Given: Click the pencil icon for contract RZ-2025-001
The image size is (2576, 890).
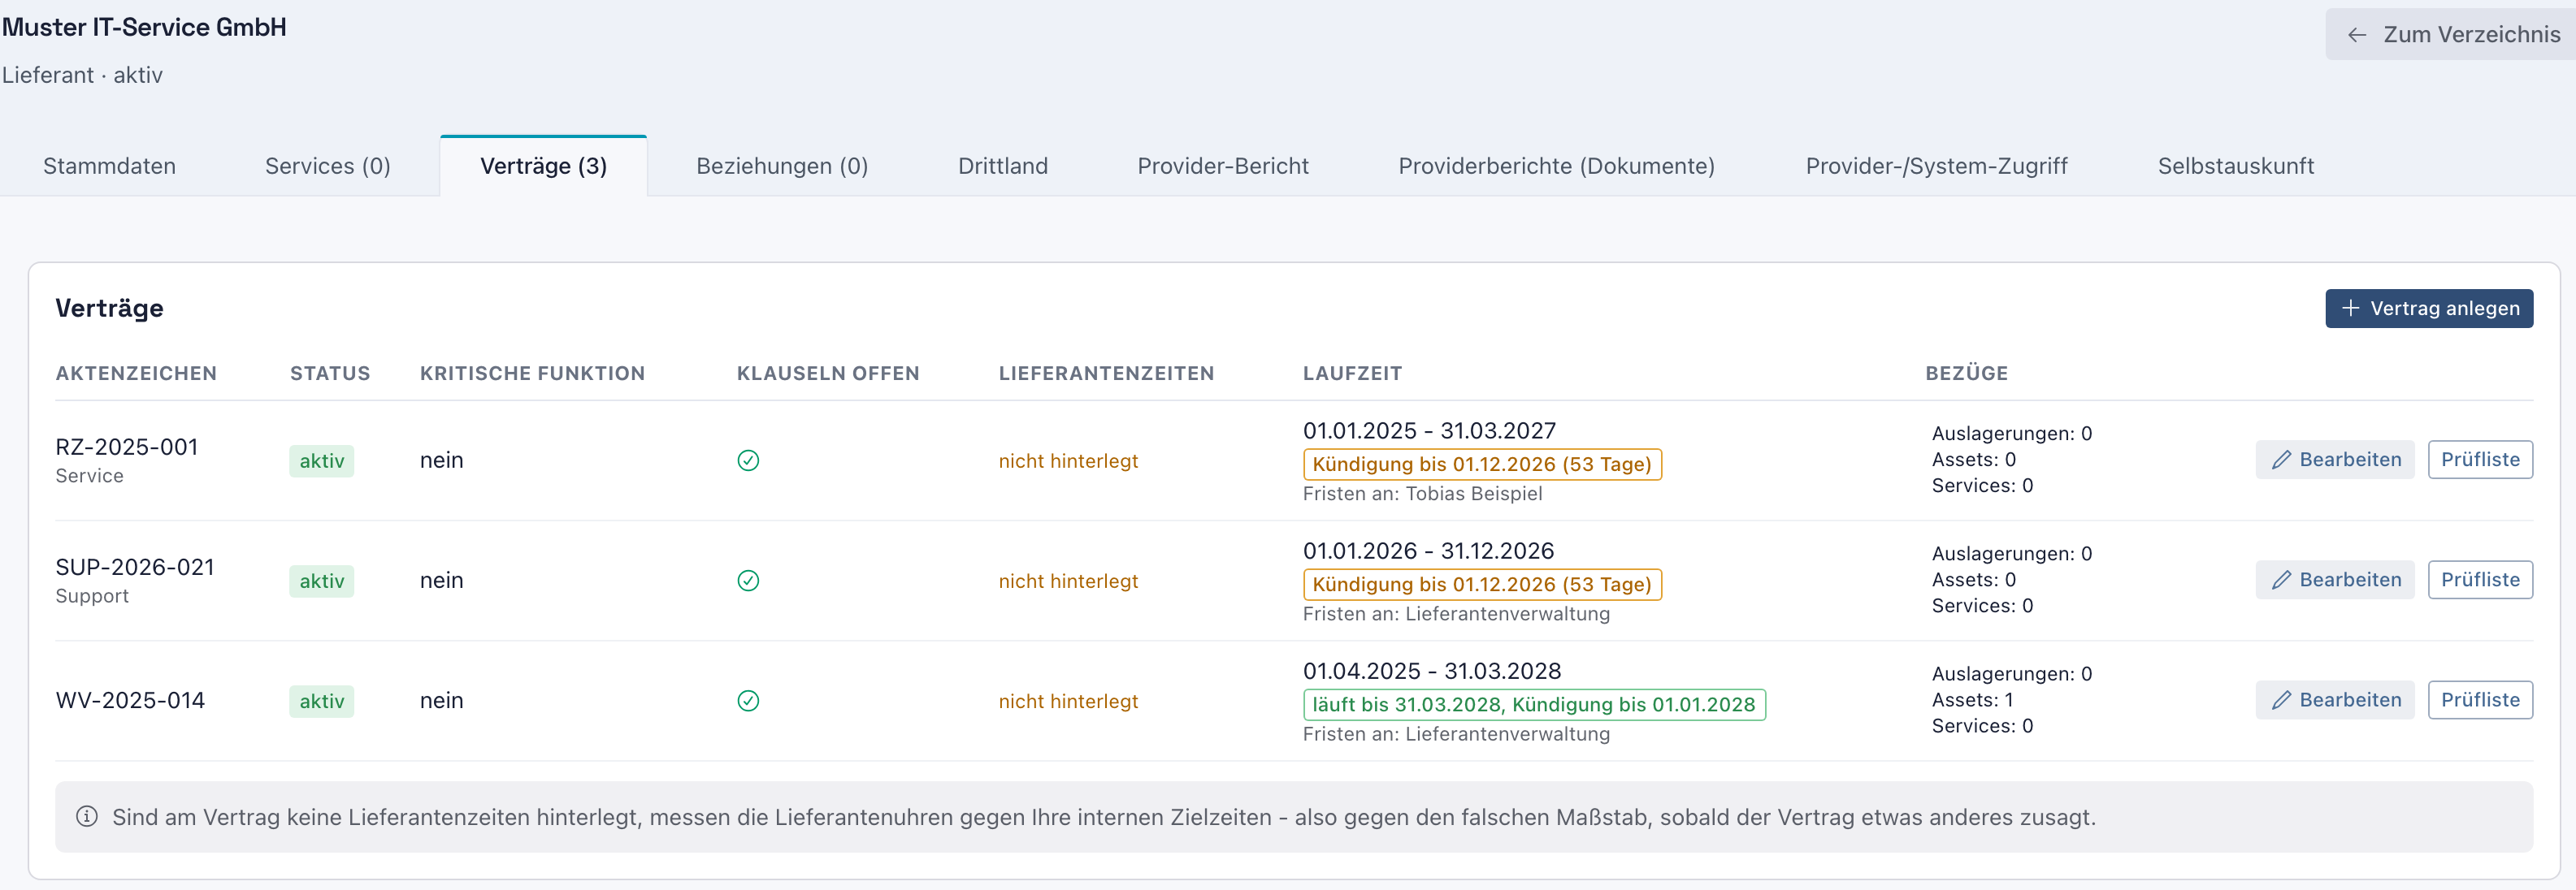Looking at the screenshot, I should coord(2281,460).
